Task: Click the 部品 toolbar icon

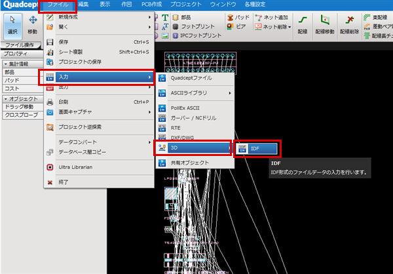Action: tap(176, 17)
